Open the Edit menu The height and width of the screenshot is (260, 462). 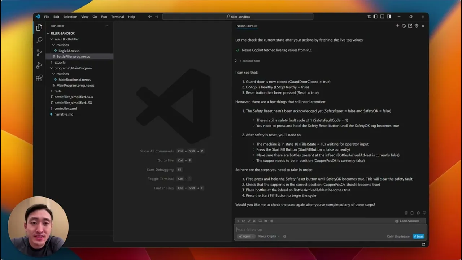click(56, 17)
